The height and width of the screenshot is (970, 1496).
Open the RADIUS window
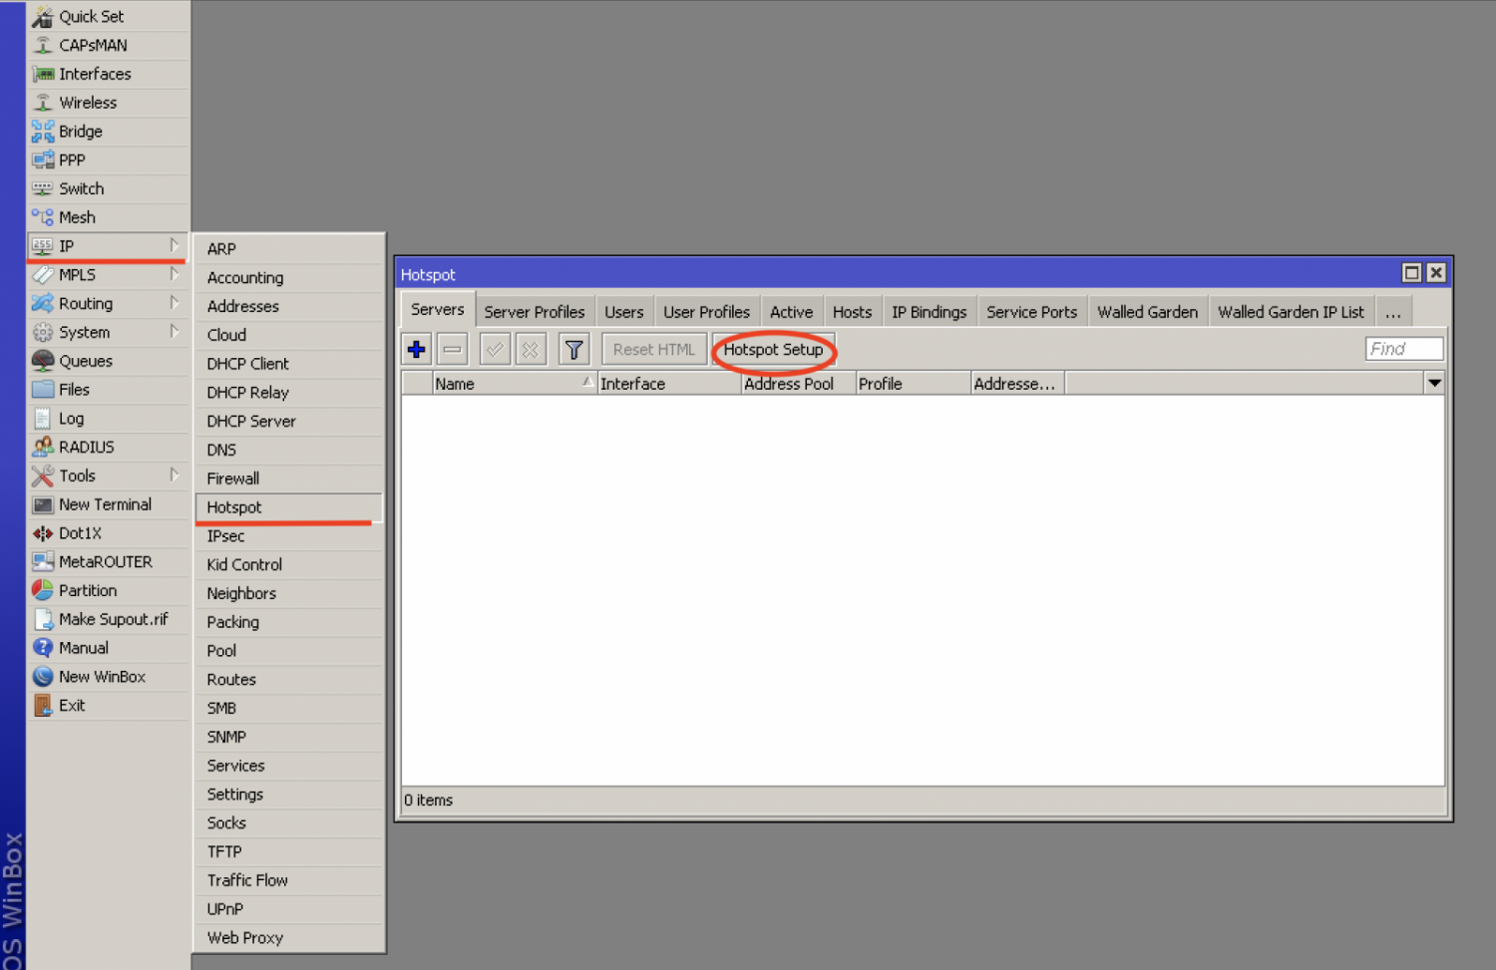coord(85,447)
